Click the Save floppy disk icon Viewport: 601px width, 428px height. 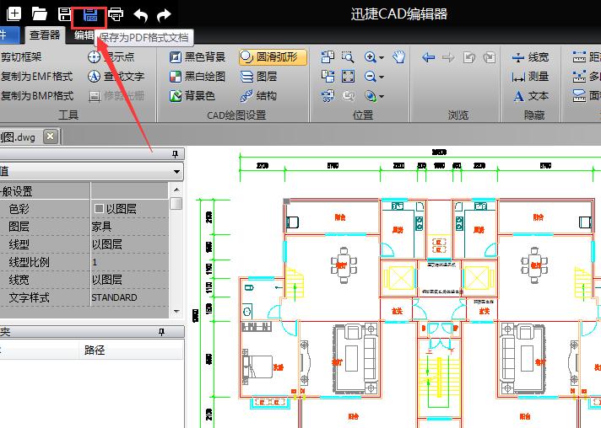click(x=64, y=14)
